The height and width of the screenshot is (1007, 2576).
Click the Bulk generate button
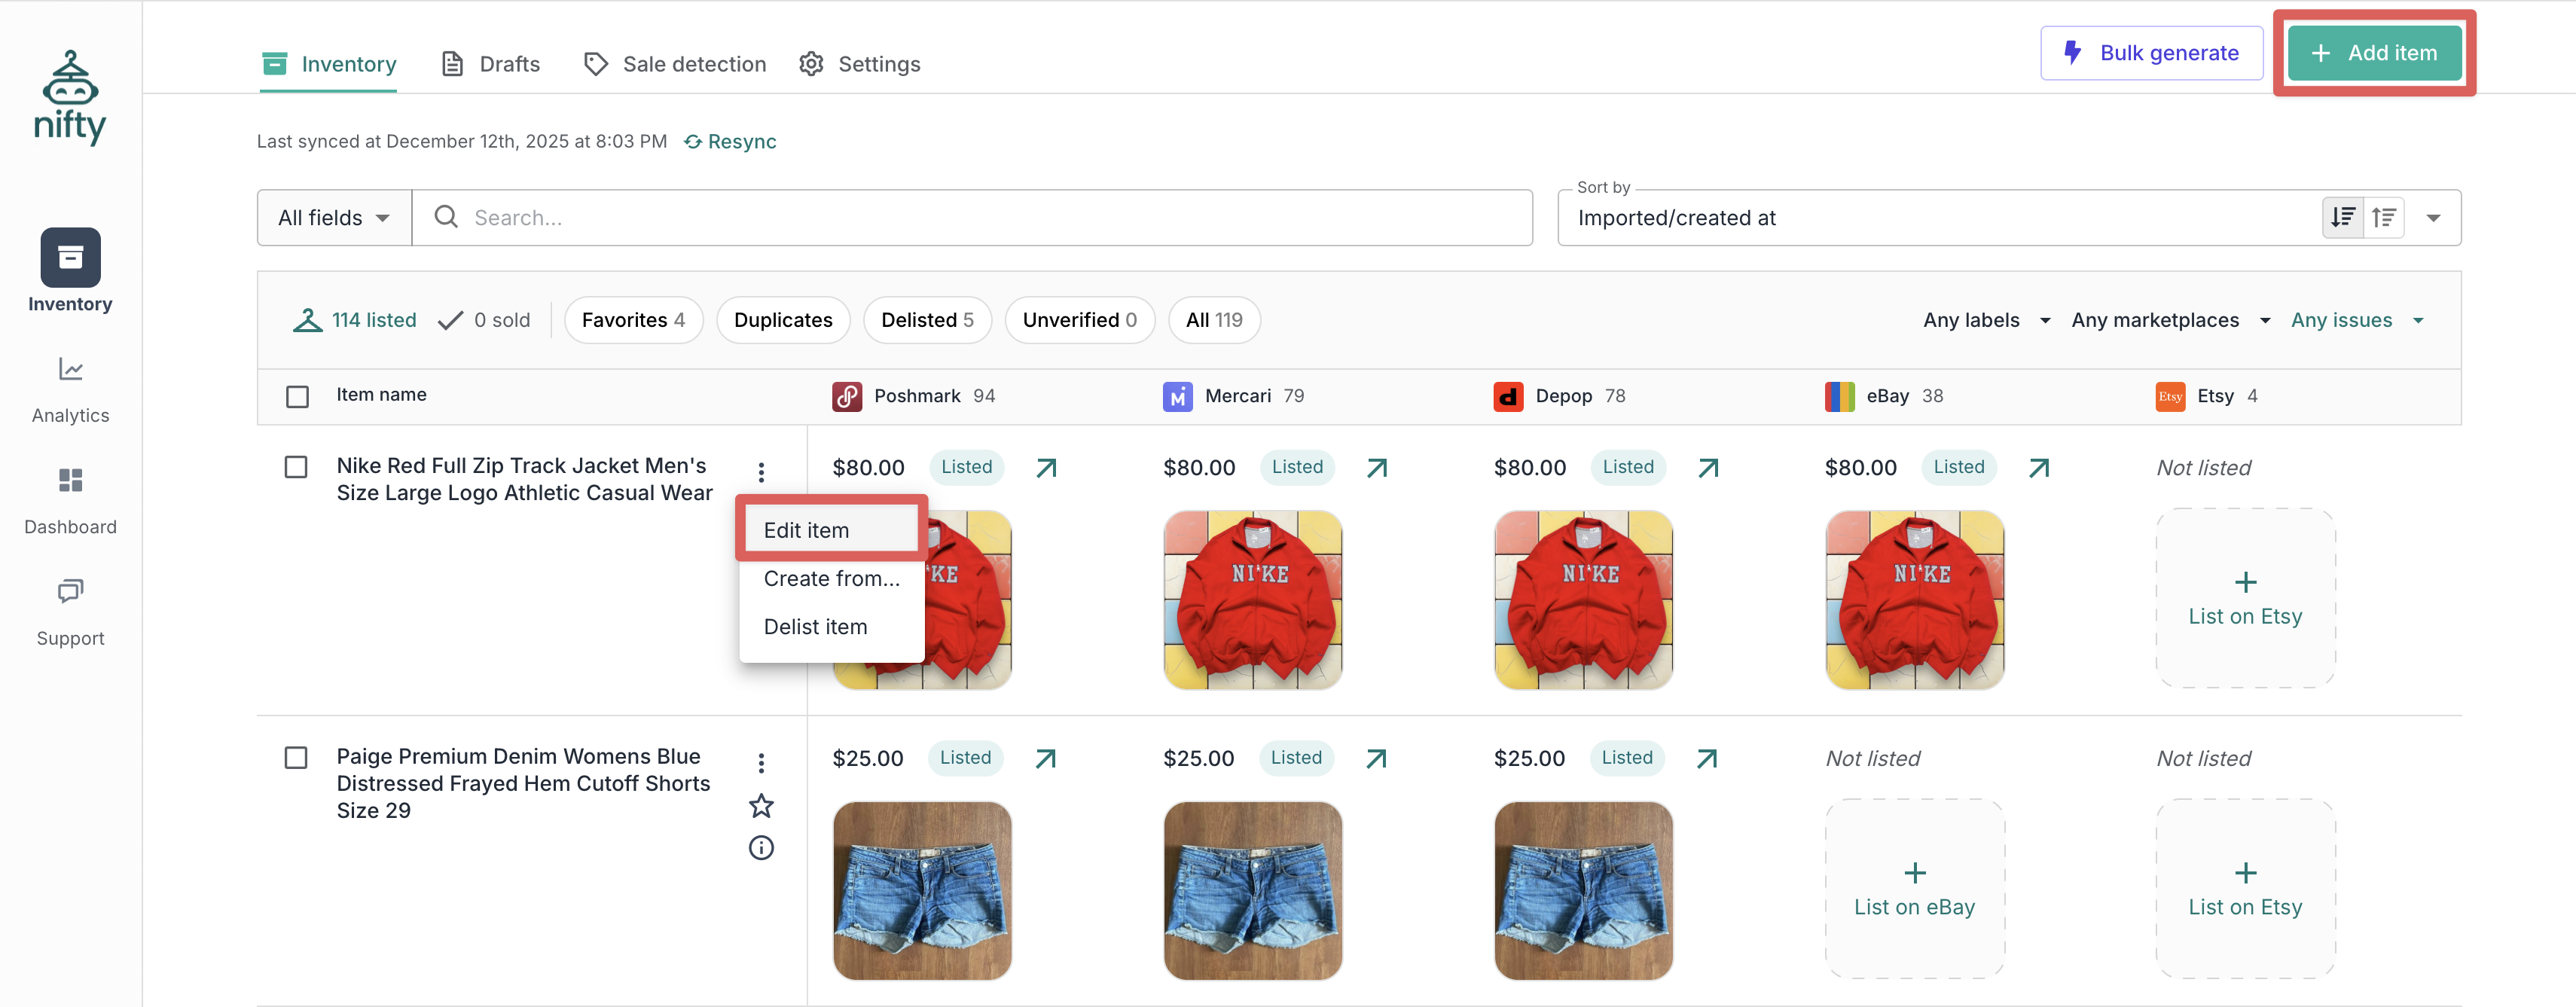pyautogui.click(x=2151, y=53)
